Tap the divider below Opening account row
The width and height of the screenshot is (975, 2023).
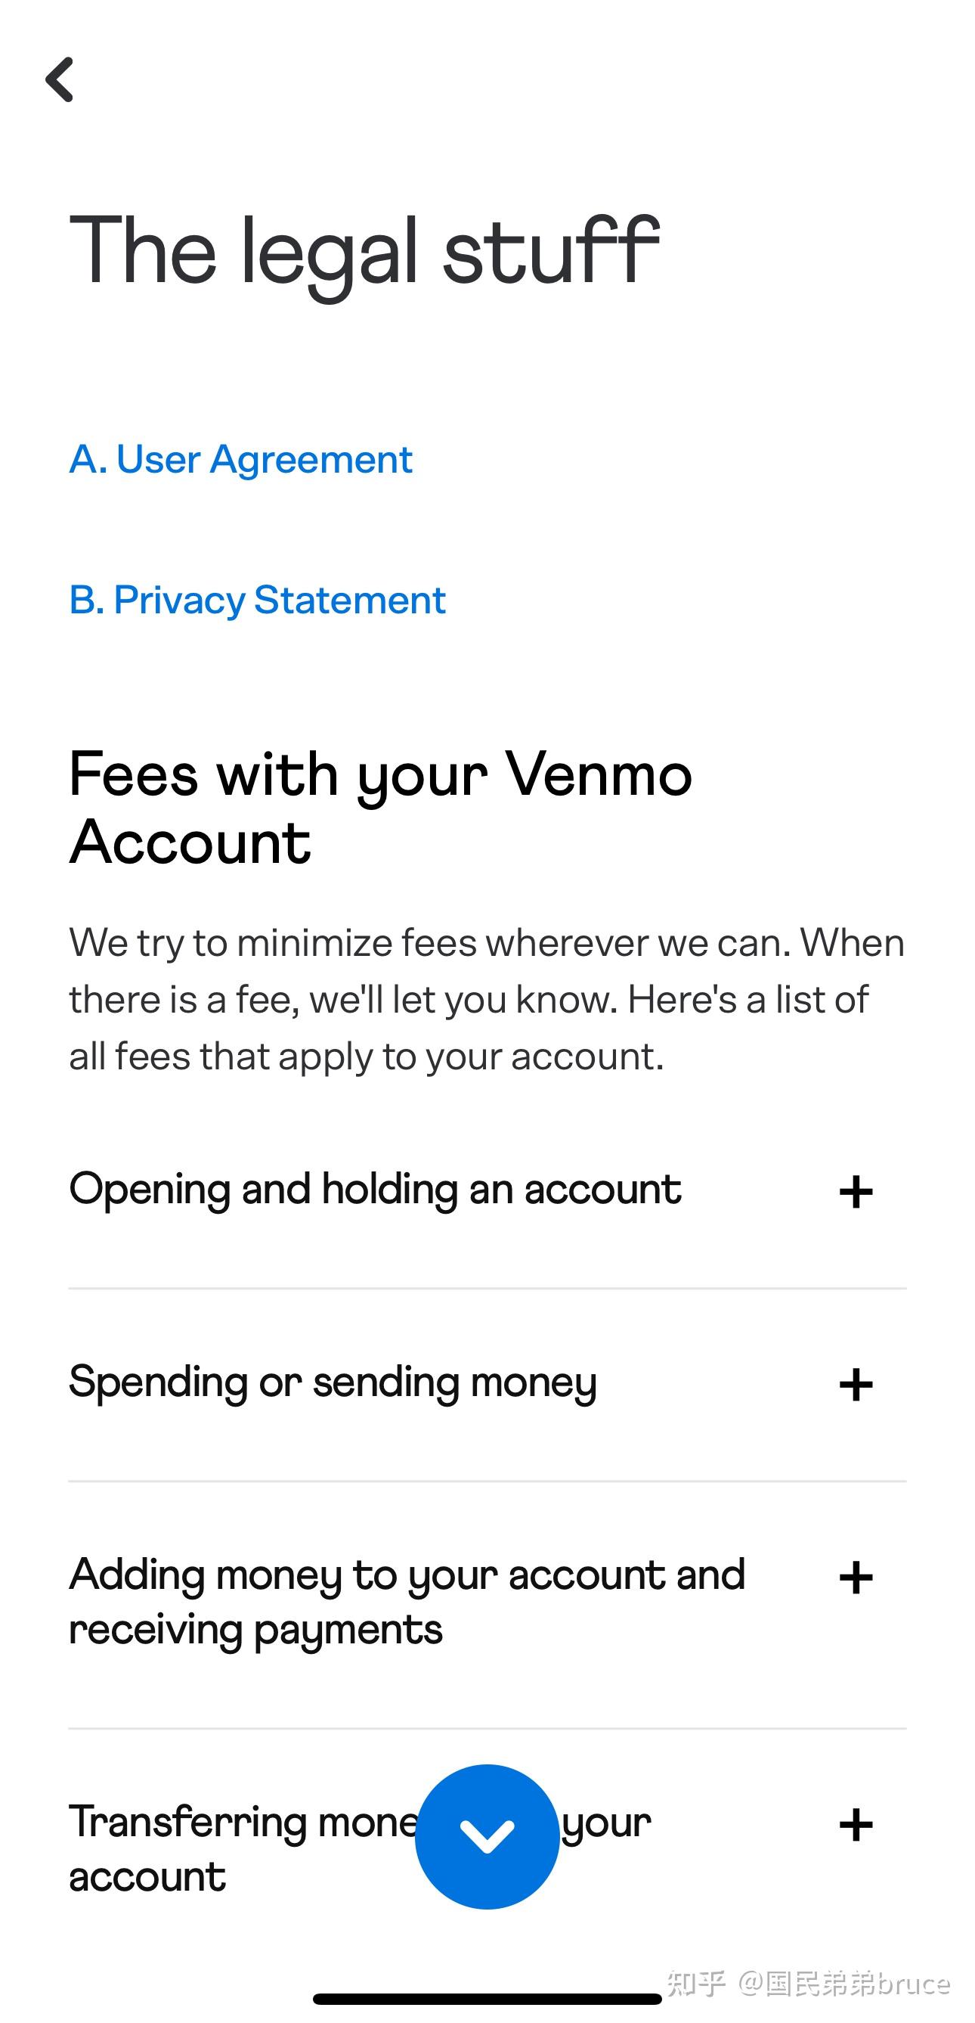point(487,1289)
